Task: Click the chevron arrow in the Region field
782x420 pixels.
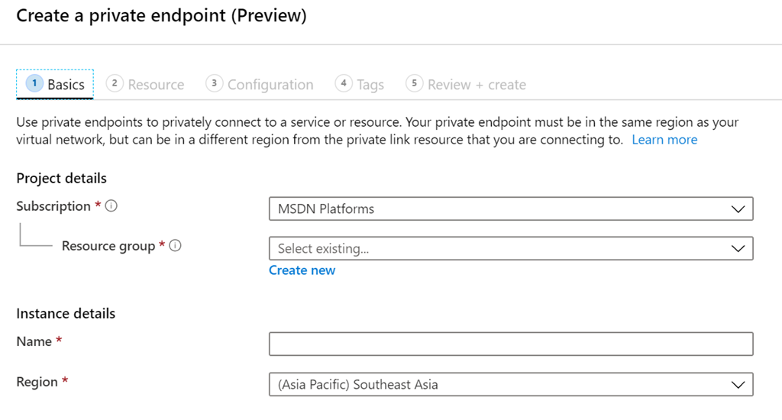Action: coord(738,384)
